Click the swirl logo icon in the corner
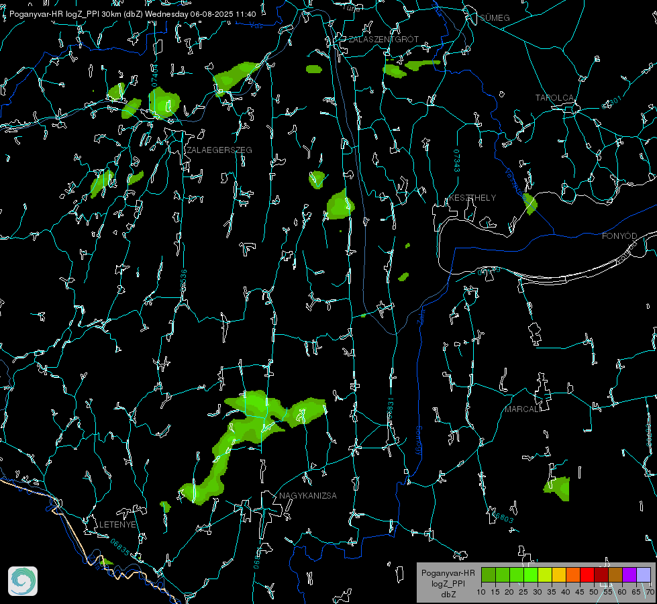This screenshot has height=604, width=657. click(23, 581)
